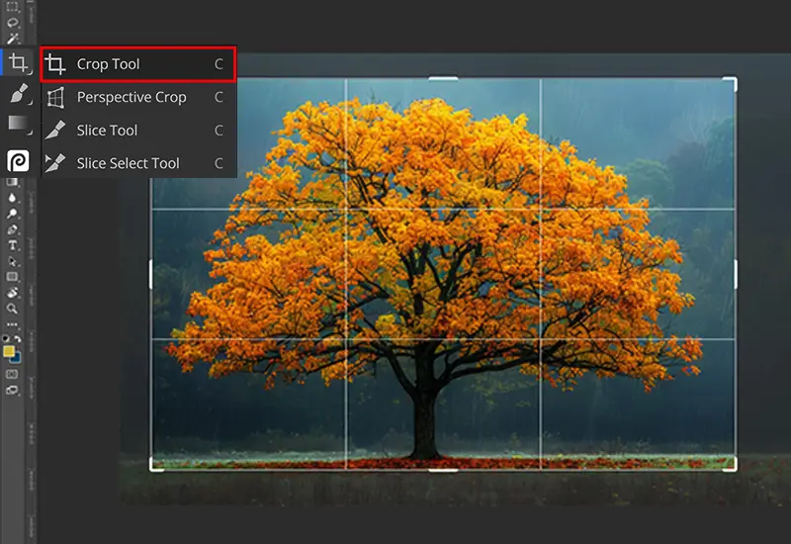Select the Type tool
This screenshot has width=791, height=544.
click(13, 245)
